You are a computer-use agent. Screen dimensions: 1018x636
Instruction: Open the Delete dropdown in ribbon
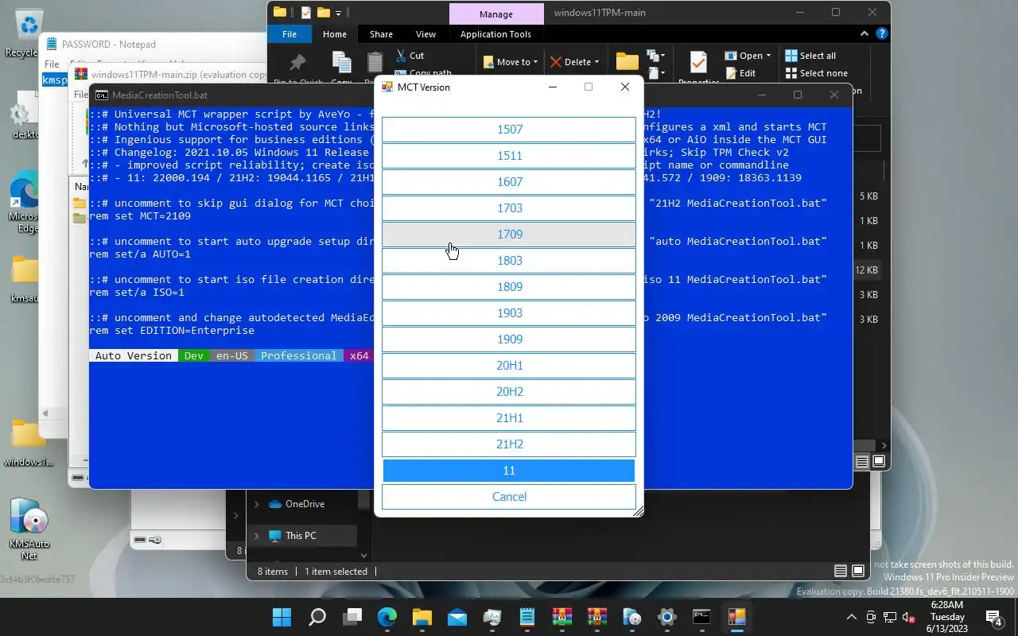point(574,62)
